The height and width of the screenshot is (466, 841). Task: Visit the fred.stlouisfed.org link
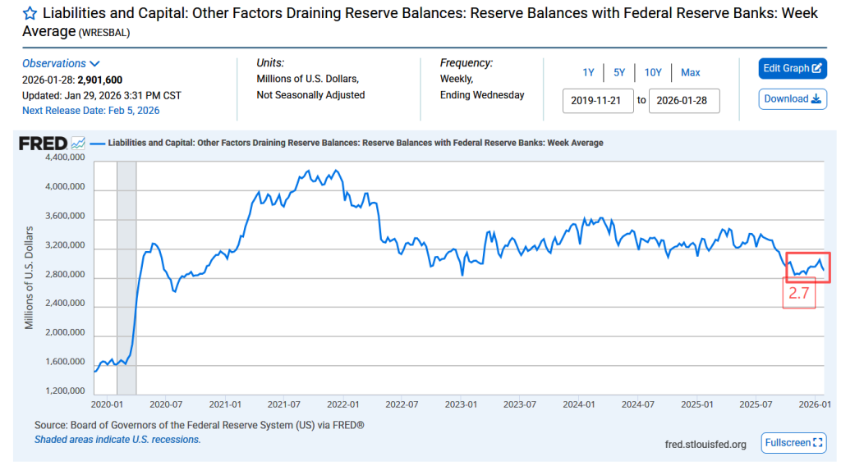coord(705,445)
